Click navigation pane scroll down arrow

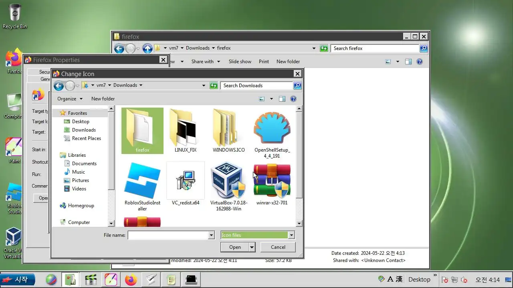pyautogui.click(x=111, y=223)
